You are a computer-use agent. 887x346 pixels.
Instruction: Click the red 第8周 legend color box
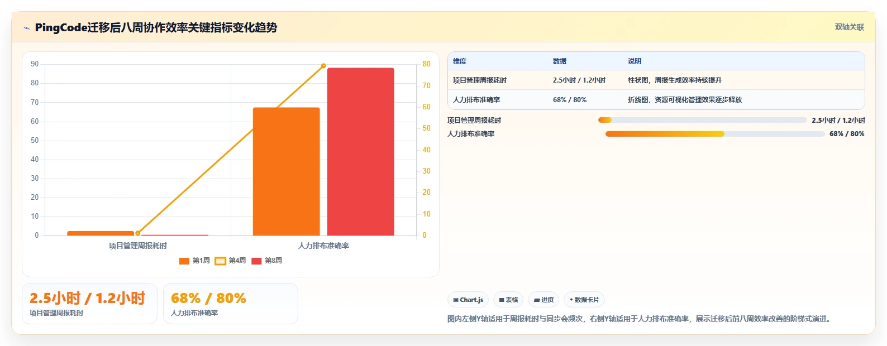(x=256, y=261)
